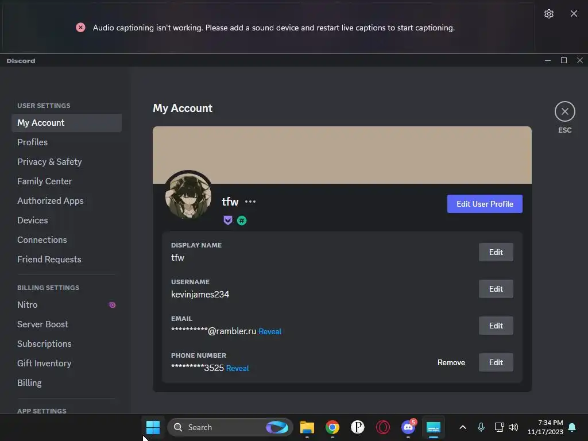The image size is (588, 441).
Task: Maximize the Discord window
Action: [564, 60]
